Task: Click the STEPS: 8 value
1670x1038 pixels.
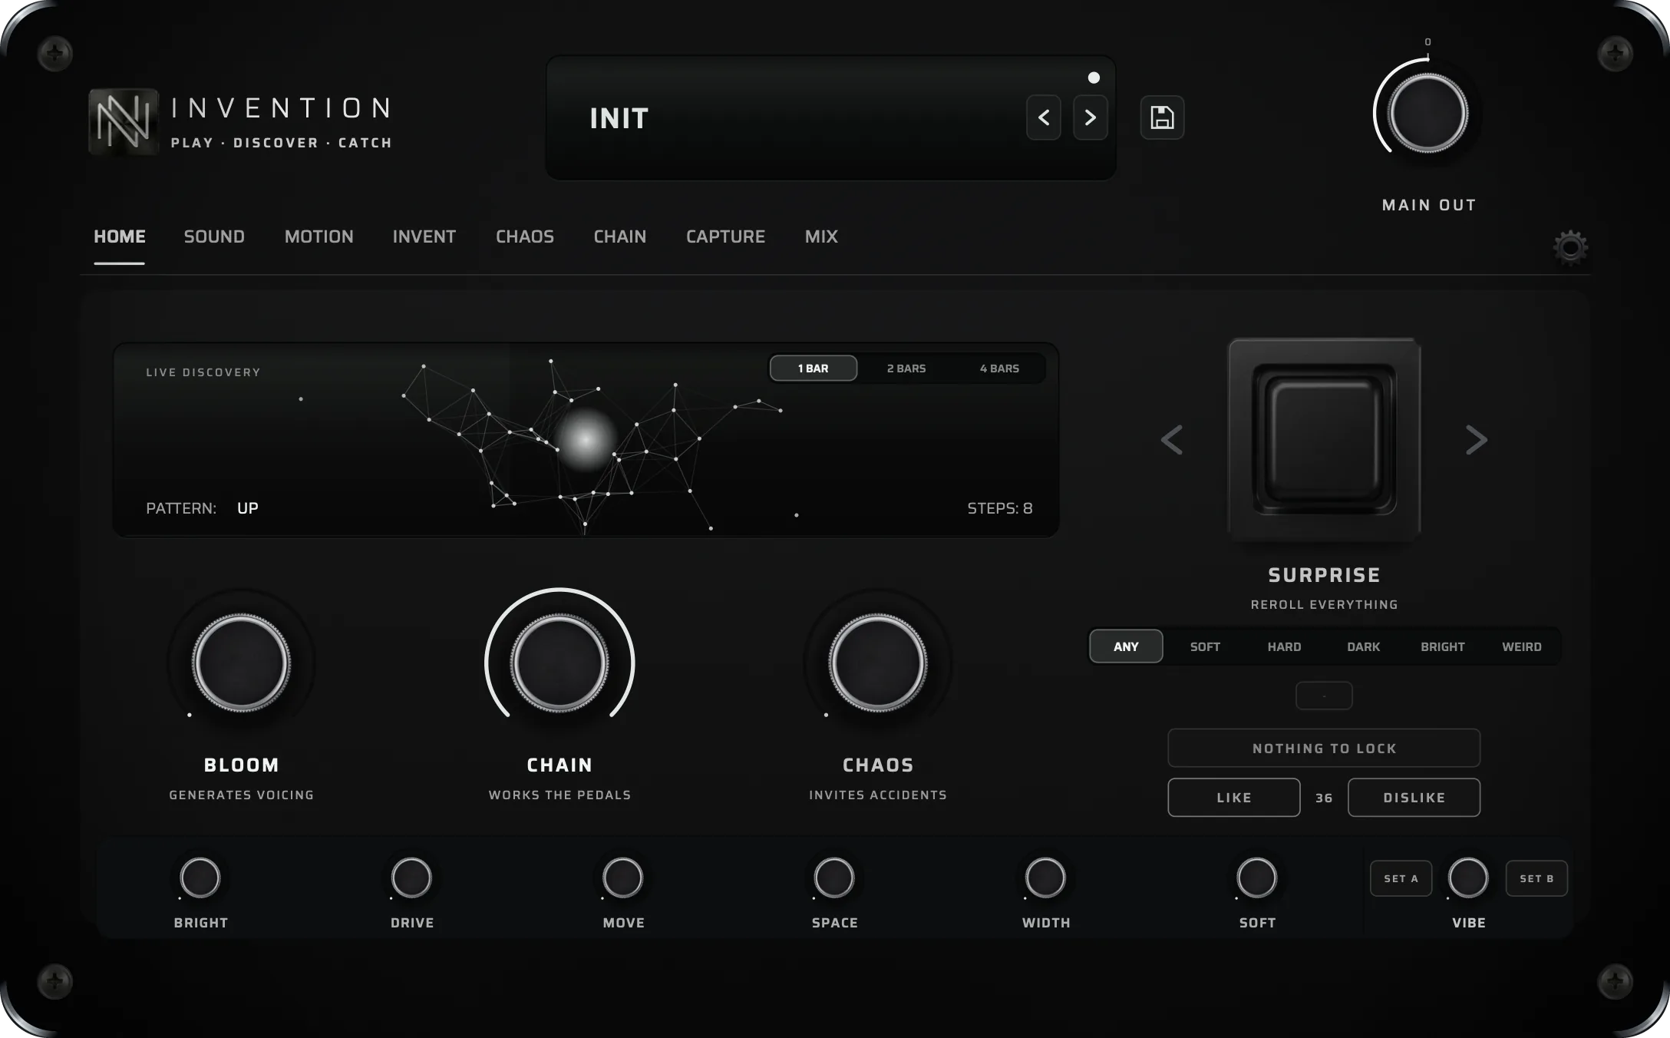Action: [x=1000, y=508]
